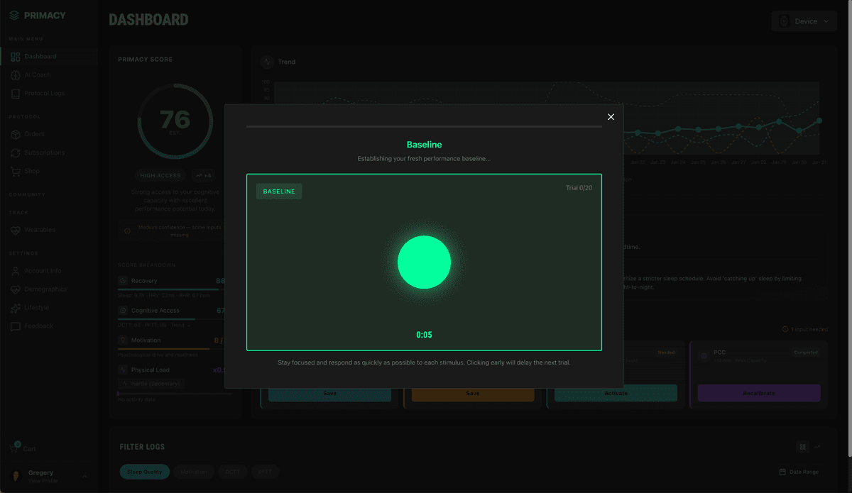Click the Subscriptions refresh icon
852x493 pixels.
point(16,153)
